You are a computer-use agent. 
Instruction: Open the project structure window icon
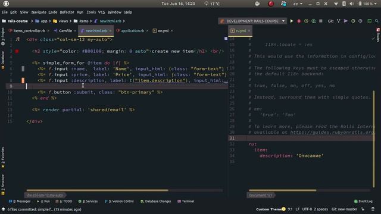pos(369,21)
